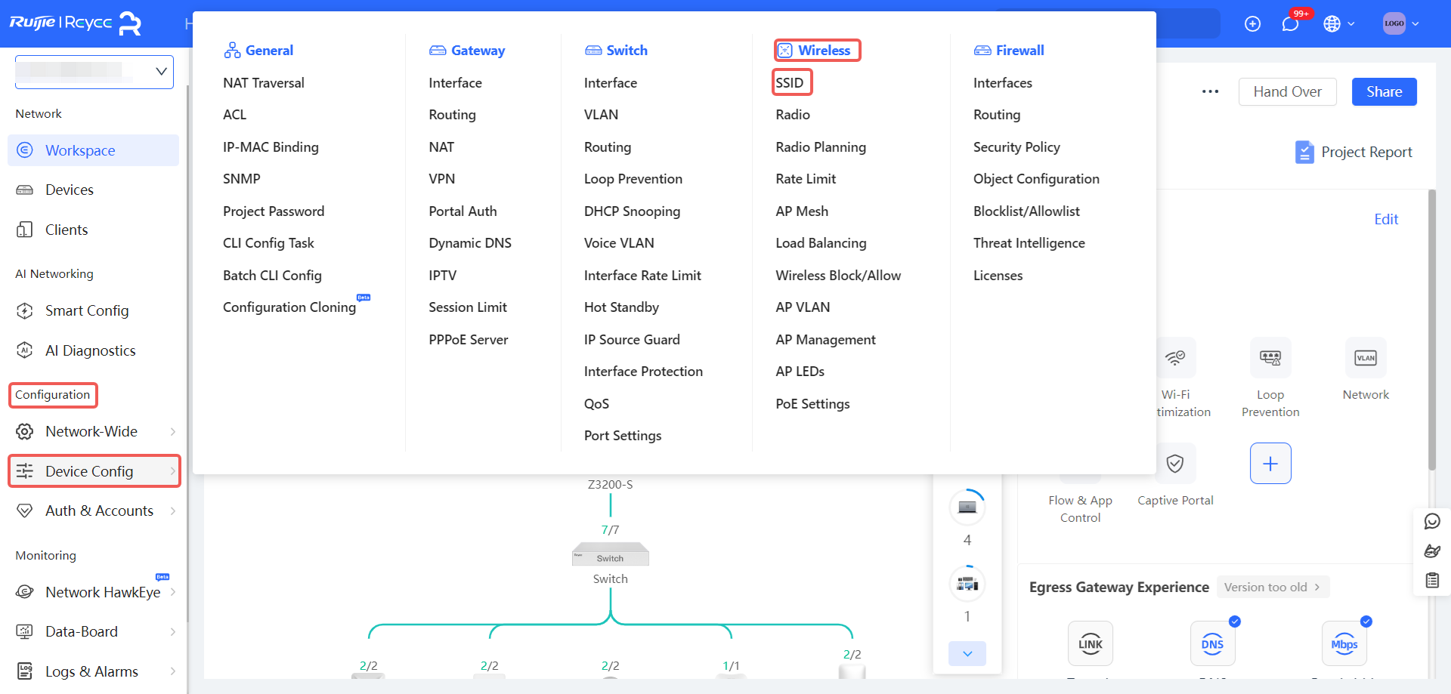Viewport: 1451px width, 694px height.
Task: Select SSID under the Wireless menu
Action: [791, 82]
